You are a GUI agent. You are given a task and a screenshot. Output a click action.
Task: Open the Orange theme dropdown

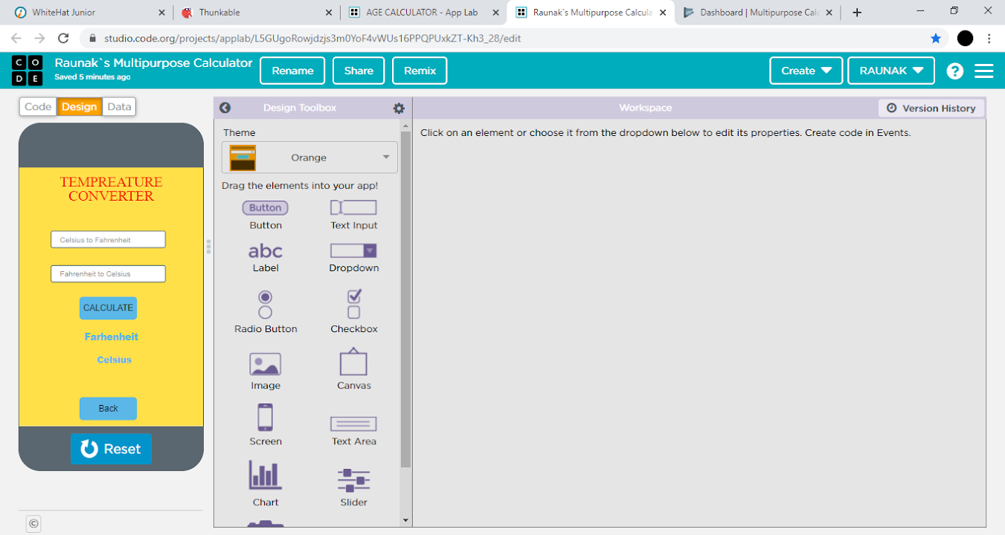[309, 158]
